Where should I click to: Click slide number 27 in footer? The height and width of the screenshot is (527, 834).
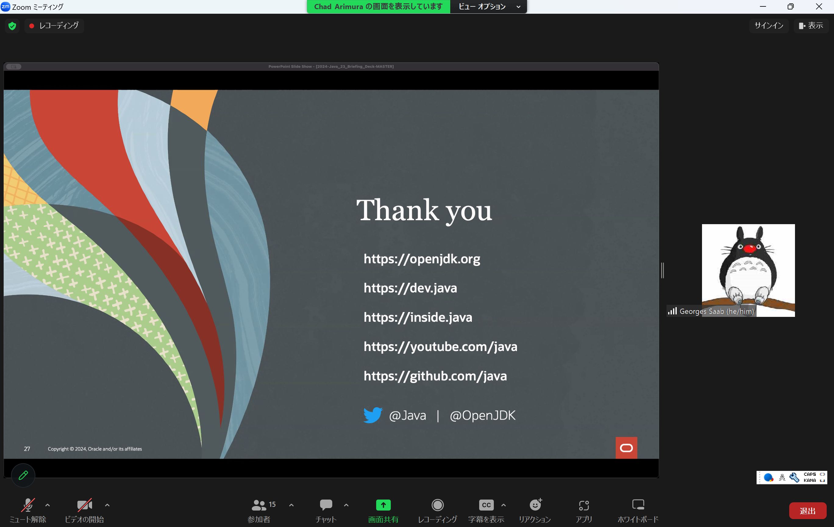point(27,449)
